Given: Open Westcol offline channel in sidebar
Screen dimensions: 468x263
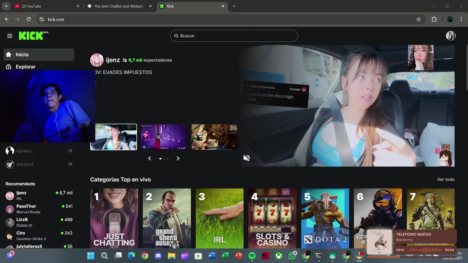Looking at the screenshot, I should pos(39,164).
